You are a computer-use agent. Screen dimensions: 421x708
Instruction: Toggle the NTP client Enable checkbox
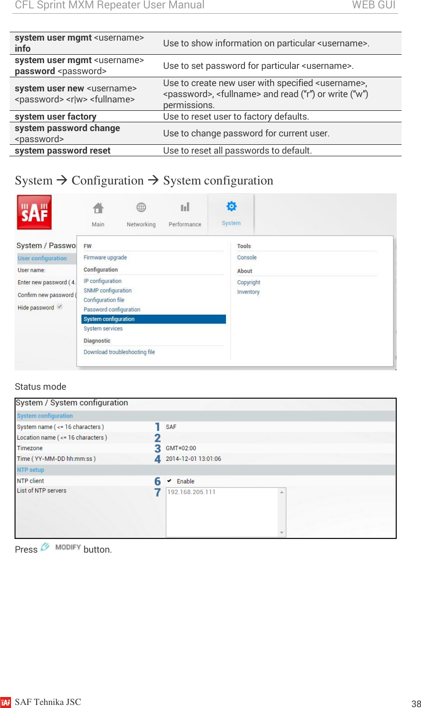click(169, 481)
